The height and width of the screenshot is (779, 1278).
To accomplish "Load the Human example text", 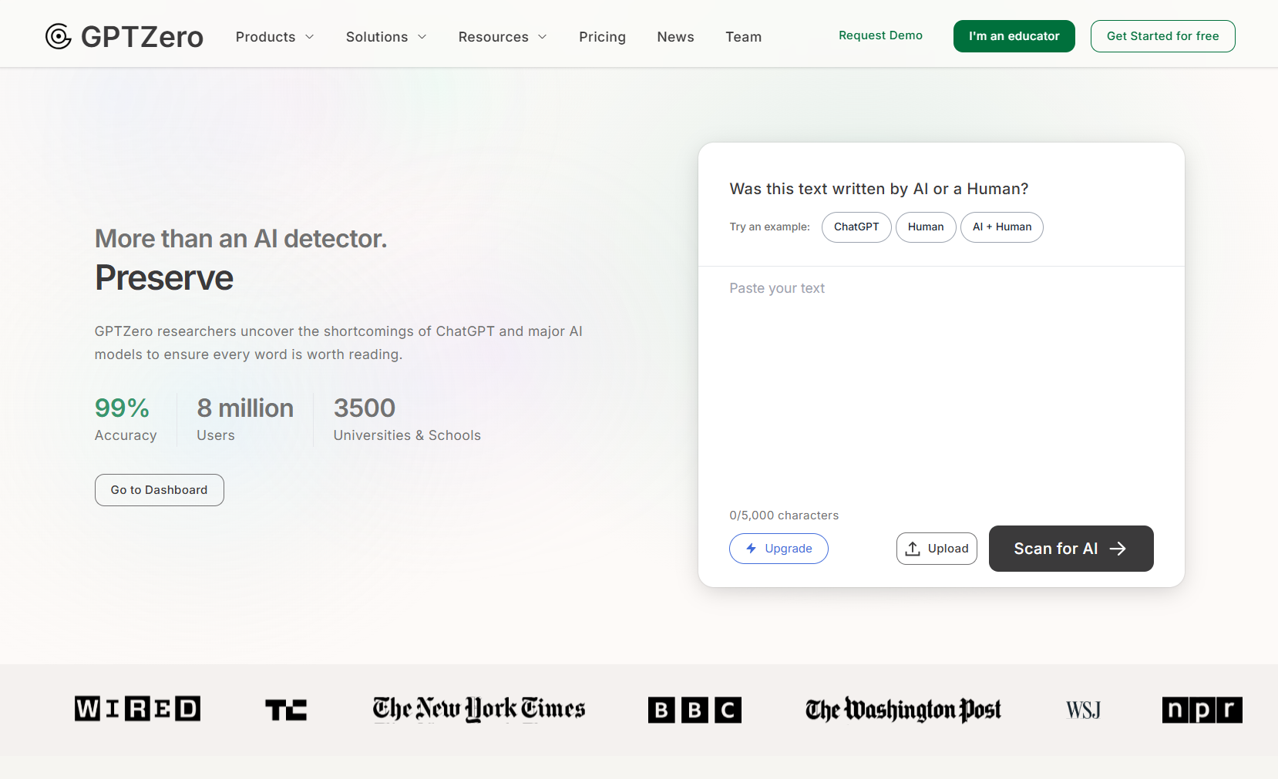I will (x=926, y=227).
